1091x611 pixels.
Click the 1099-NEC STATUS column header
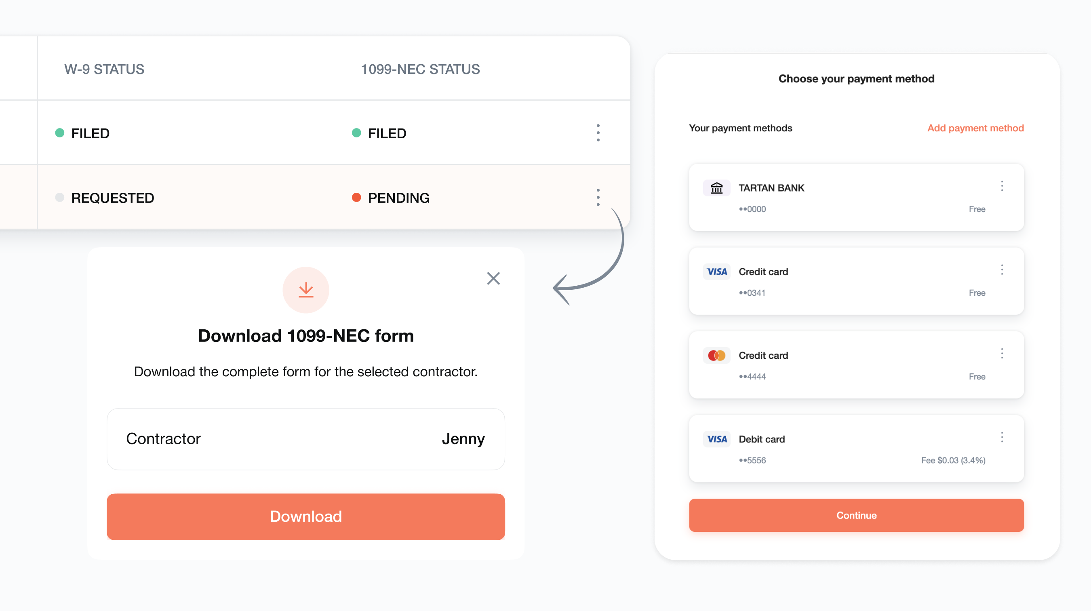[420, 69]
